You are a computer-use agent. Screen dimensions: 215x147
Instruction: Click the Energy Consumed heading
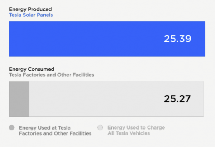pos(32,69)
